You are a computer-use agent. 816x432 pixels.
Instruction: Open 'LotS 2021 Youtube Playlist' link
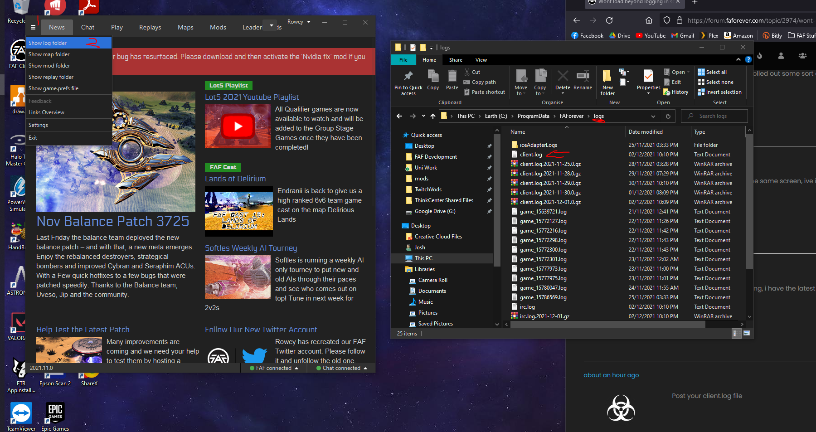pos(252,97)
